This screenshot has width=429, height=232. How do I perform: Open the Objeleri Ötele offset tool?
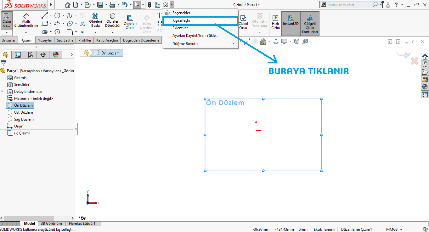pos(130,22)
